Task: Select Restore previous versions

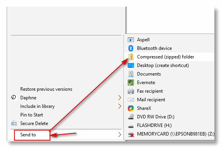Action: point(46,89)
